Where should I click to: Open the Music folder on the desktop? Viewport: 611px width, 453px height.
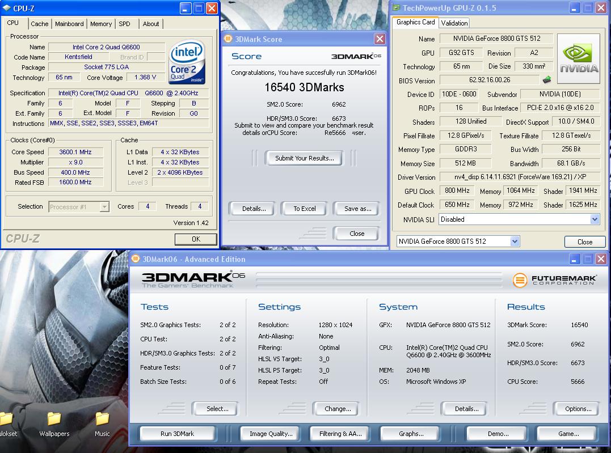point(102,424)
